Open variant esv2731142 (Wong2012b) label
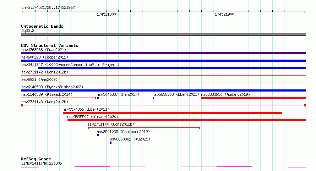This screenshot has width=316, height=171. click(45, 72)
